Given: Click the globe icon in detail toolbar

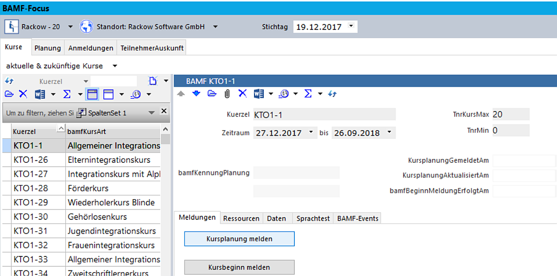Looking at the screenshot, I should [x=284, y=94].
